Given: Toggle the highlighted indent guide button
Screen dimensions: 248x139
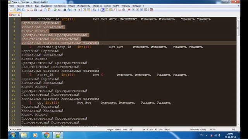Looking at the screenshot, I should pyautogui.click(x=103, y=10).
